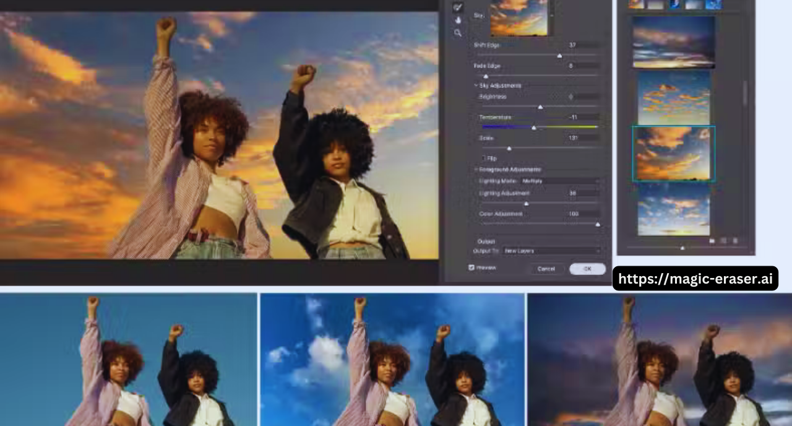Select the highlighted orange sunset sky thumbnail
792x426 pixels.
tap(673, 154)
